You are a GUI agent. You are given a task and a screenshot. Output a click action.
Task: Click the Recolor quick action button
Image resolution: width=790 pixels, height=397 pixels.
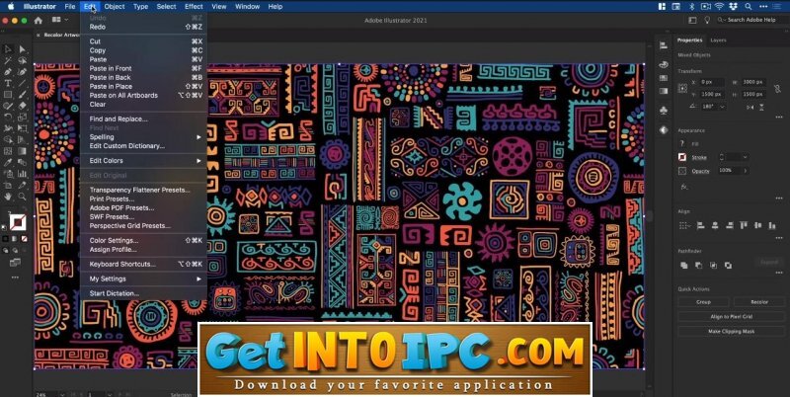coord(759,302)
